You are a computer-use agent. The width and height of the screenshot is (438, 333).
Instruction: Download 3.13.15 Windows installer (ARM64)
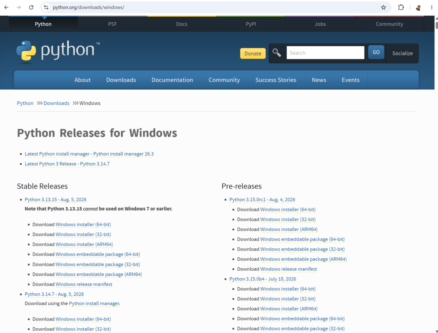pos(84,244)
